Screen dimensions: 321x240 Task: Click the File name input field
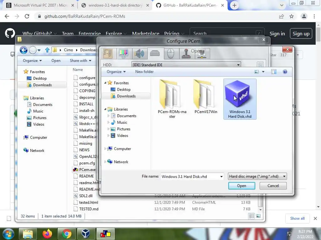click(190, 177)
